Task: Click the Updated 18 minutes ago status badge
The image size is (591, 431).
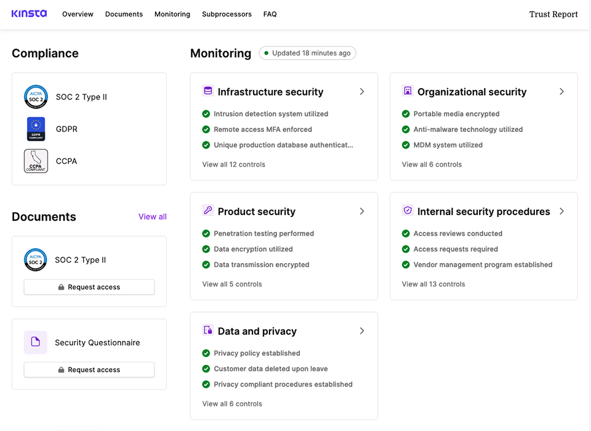Action: pyautogui.click(x=307, y=53)
